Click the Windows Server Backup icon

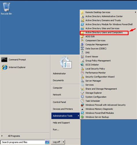(x=82, y=117)
